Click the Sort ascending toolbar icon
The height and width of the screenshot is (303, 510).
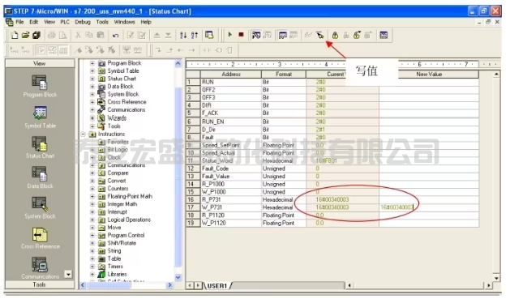(x=183, y=35)
